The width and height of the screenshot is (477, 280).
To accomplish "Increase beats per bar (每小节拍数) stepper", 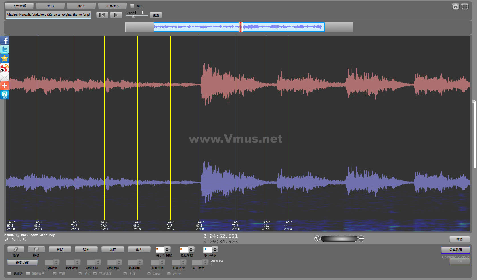I will point(167,248).
